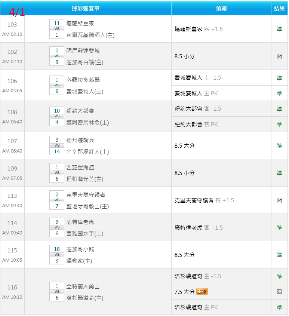
Task: Click team name 聖地牙哥教士(主)
Action: tap(87, 206)
